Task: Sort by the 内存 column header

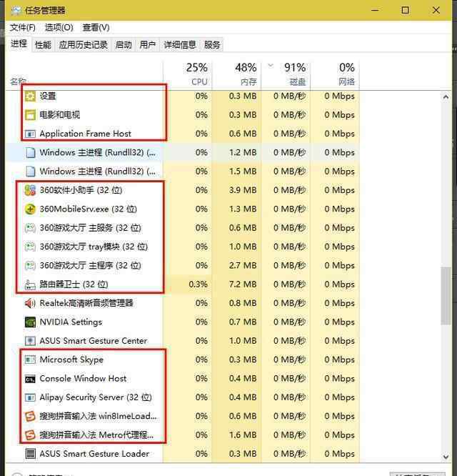Action: point(236,74)
